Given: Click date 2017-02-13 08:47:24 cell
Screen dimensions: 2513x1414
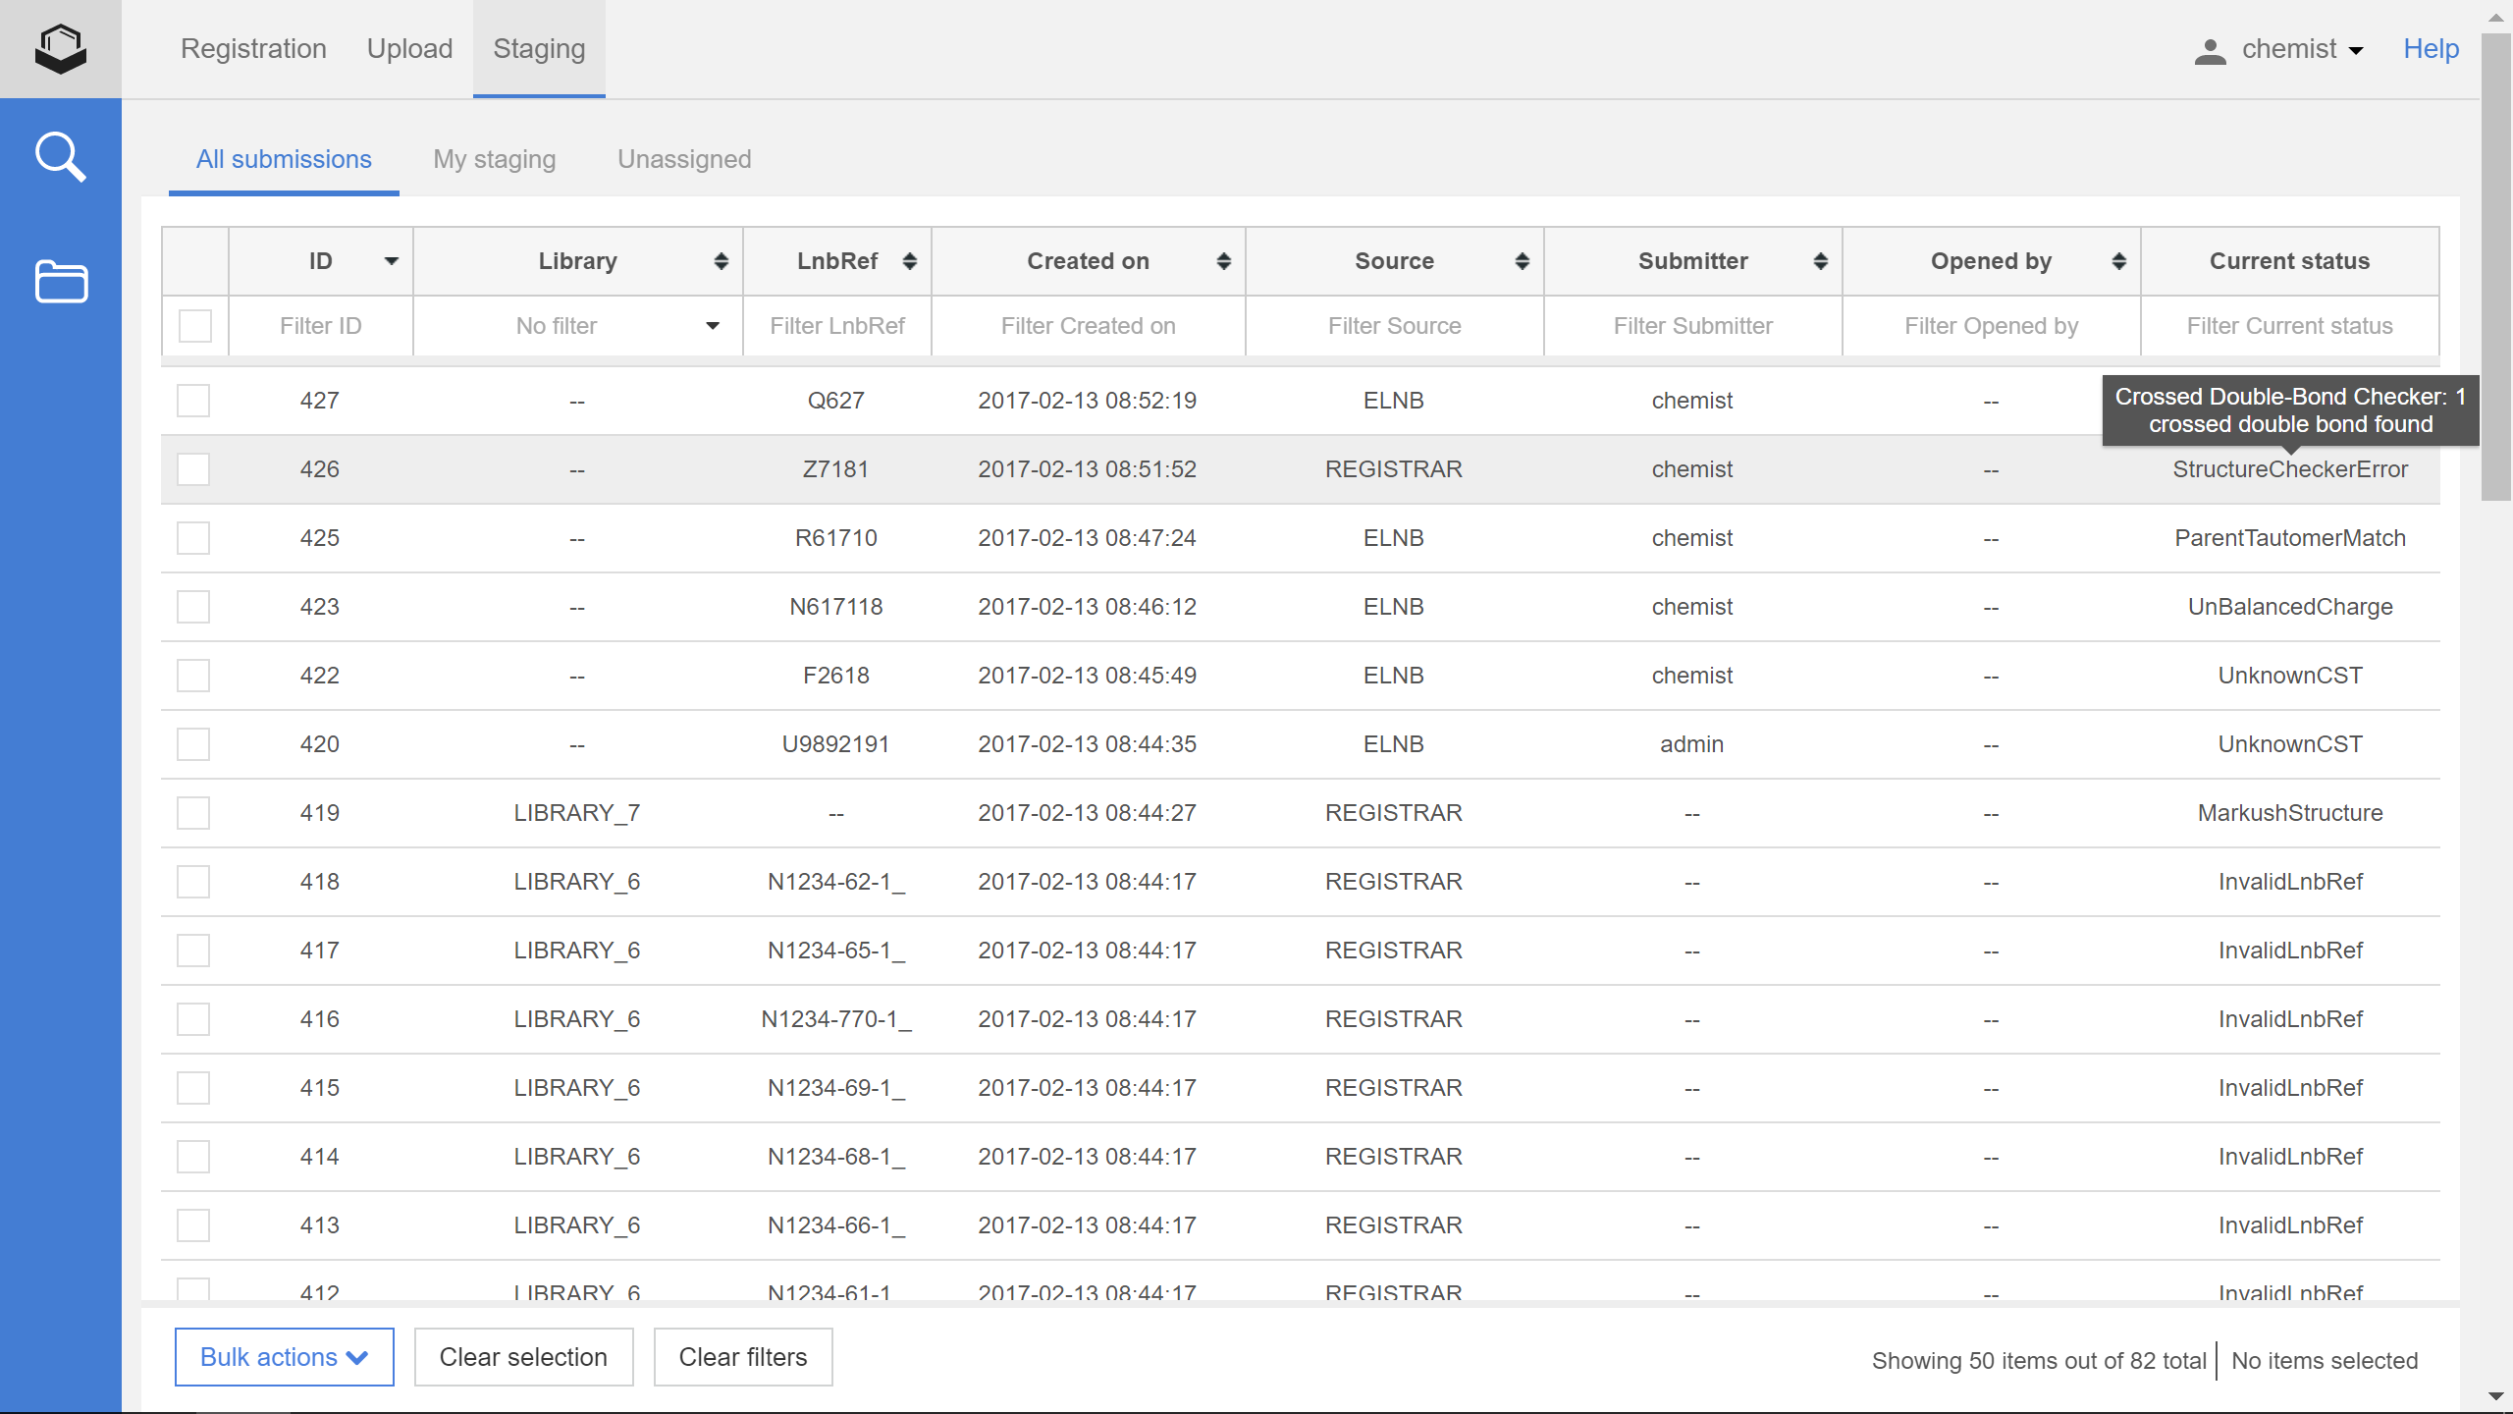Looking at the screenshot, I should (1088, 538).
